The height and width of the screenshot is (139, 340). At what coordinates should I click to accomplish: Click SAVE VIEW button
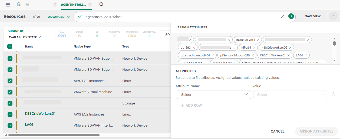[x=313, y=16]
